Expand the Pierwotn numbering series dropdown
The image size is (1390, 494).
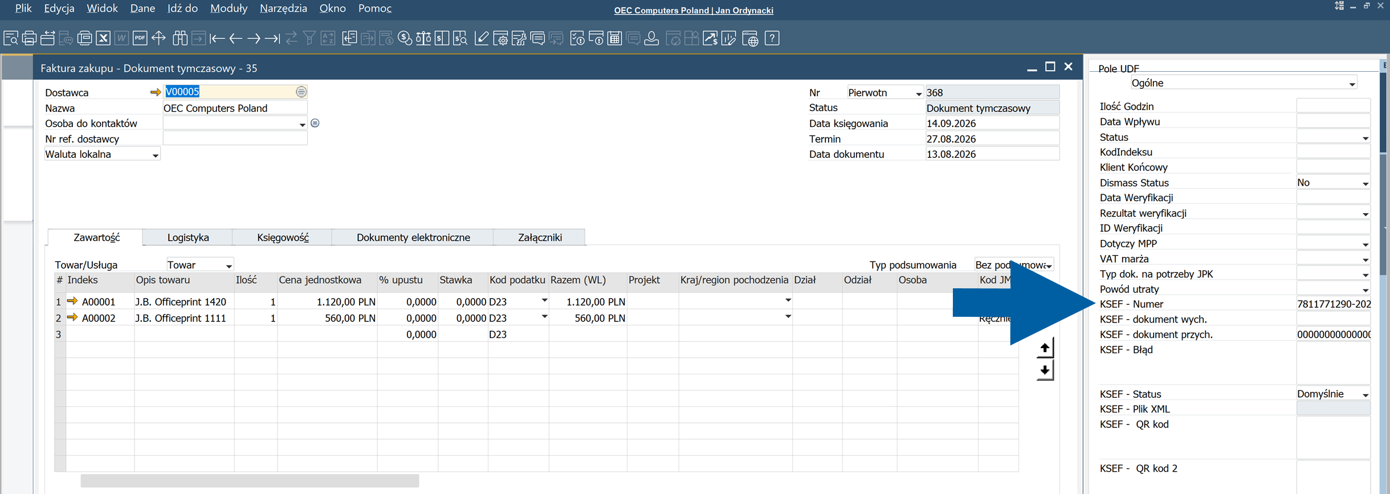pyautogui.click(x=919, y=93)
